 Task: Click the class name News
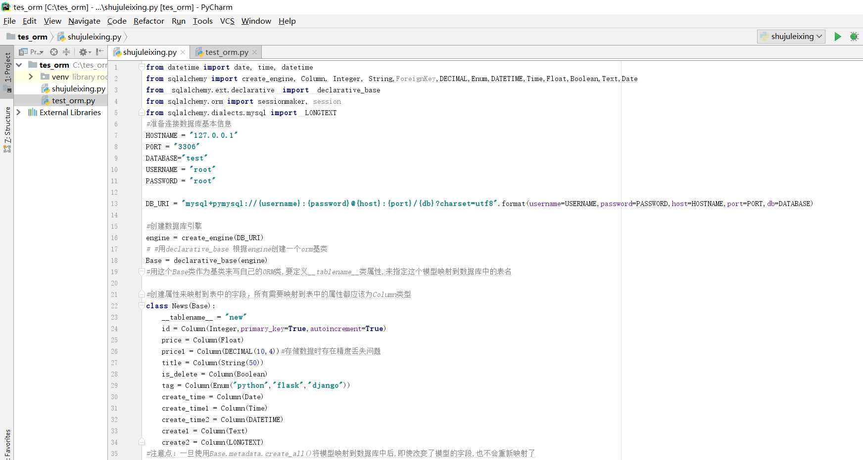pyautogui.click(x=180, y=306)
